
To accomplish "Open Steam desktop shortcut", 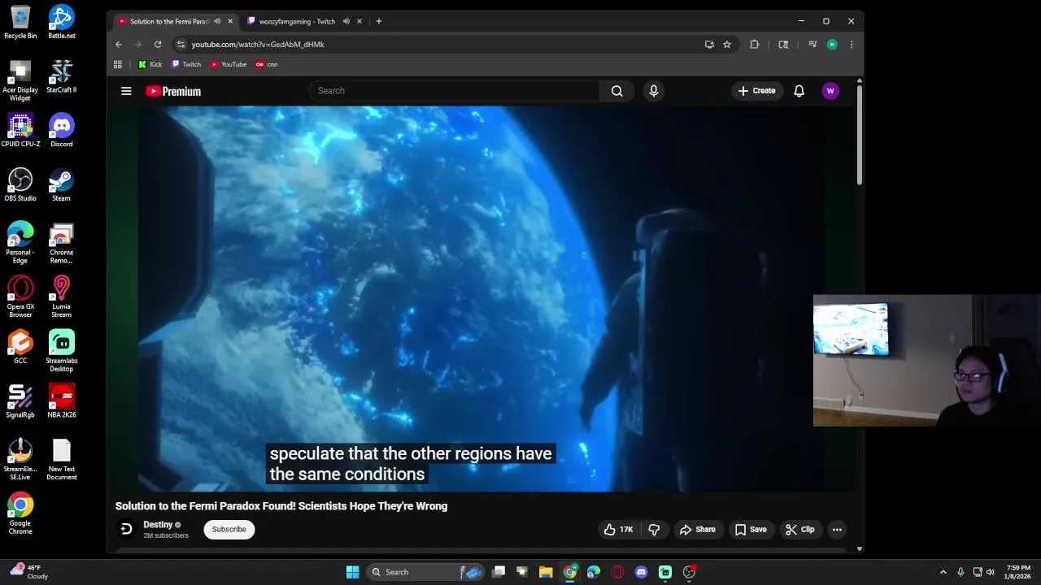I will click(61, 184).
